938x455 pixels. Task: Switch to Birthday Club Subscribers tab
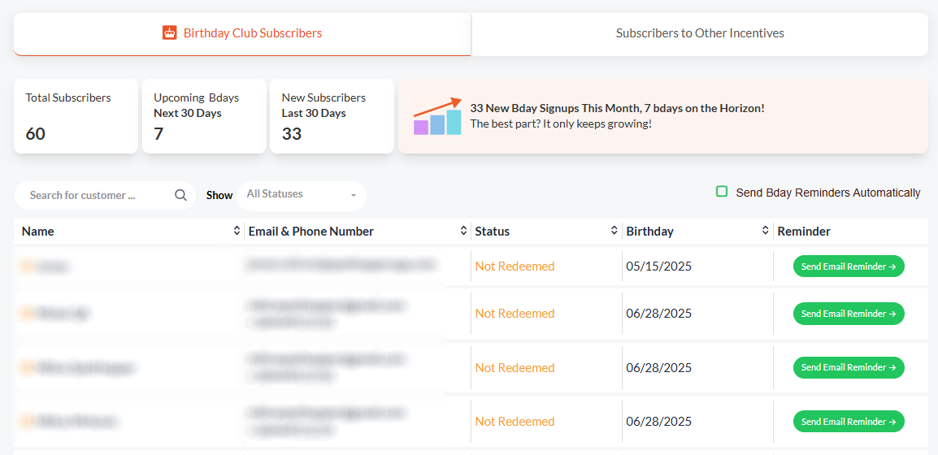[242, 34]
